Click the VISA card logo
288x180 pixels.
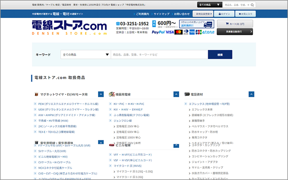(x=169, y=32)
